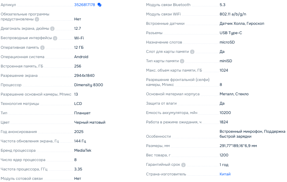Click the "291,77*189,16*6,9 мм" dimensions value
Viewport: 287px width, 182px height.
[x=238, y=146]
